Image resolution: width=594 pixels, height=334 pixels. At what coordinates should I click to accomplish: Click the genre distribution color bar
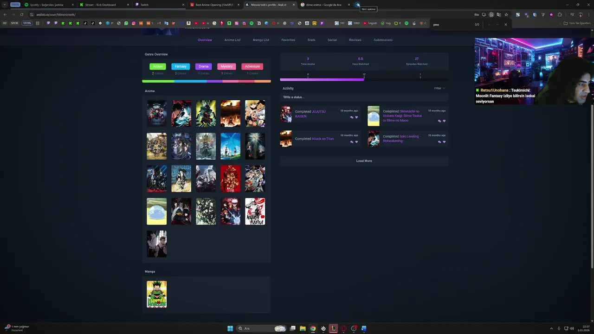pyautogui.click(x=207, y=81)
